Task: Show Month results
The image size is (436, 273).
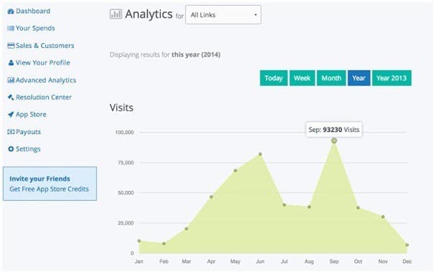Action: [x=331, y=78]
